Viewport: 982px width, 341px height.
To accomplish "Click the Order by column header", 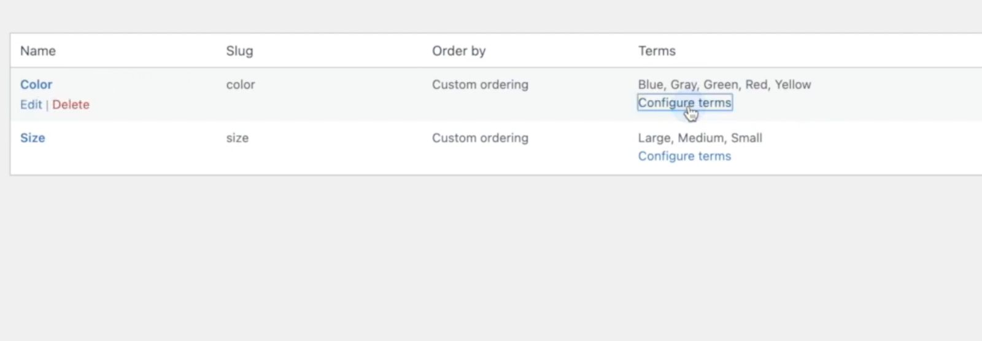I will pos(458,51).
